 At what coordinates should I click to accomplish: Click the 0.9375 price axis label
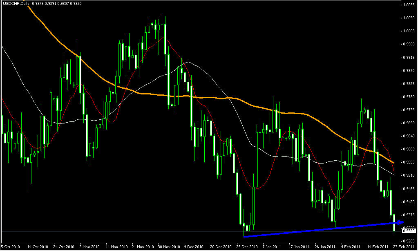coord(409,215)
